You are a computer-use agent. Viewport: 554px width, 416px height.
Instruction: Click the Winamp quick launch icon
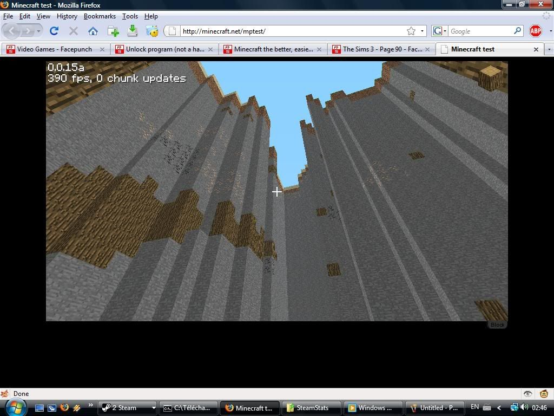pos(77,408)
